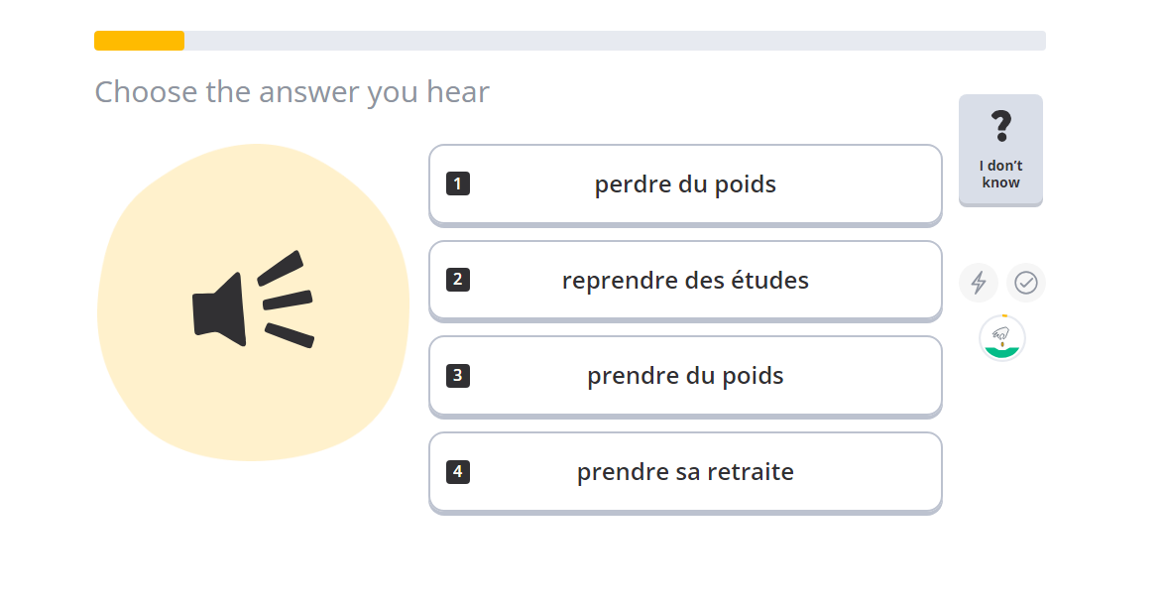Play the audio with the speaker icon

(252, 302)
